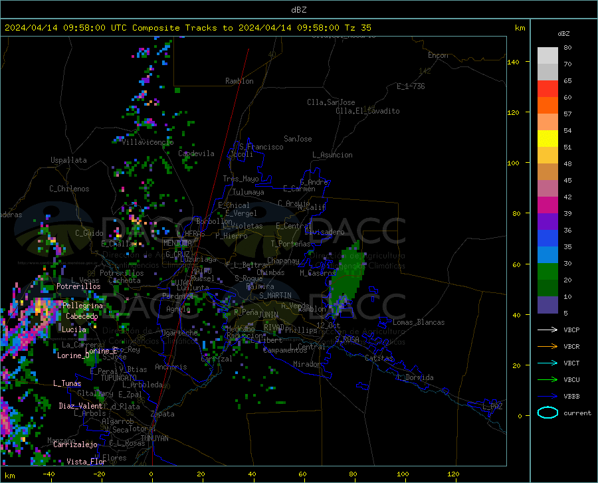Click the Mirador place label
Image resolution: width=598 pixels, height=483 pixels.
[306, 364]
